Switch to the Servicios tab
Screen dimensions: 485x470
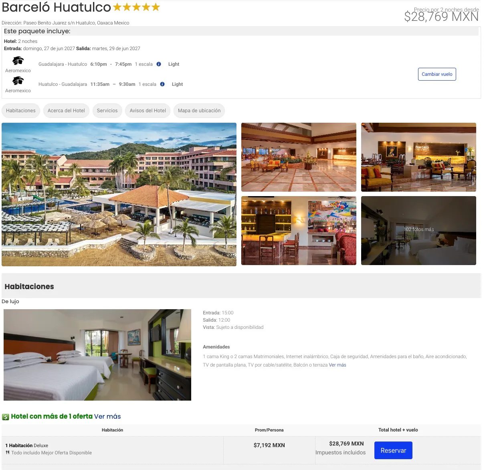point(107,111)
